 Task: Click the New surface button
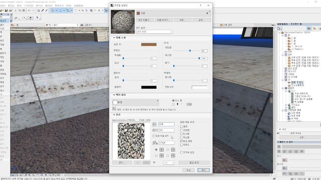point(145,20)
